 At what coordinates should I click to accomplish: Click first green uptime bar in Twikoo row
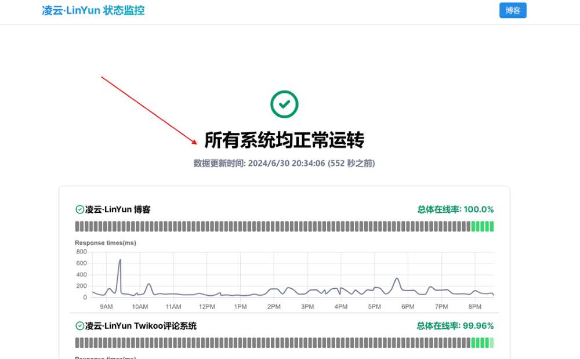click(474, 343)
